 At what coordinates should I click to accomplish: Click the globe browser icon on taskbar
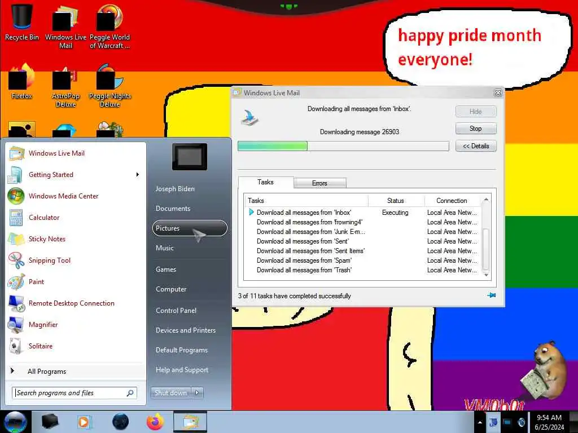coord(121,422)
